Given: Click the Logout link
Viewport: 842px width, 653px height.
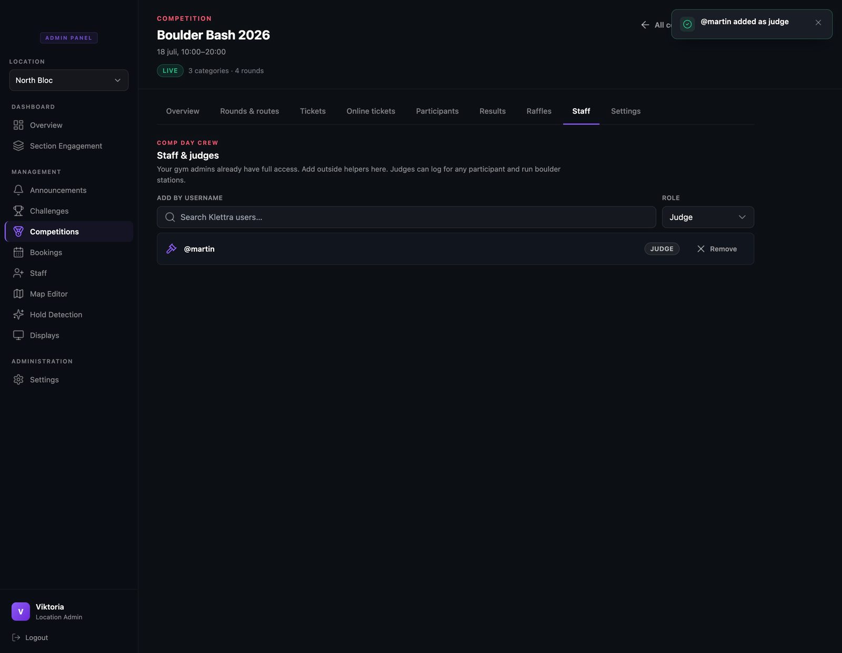Looking at the screenshot, I should point(30,637).
